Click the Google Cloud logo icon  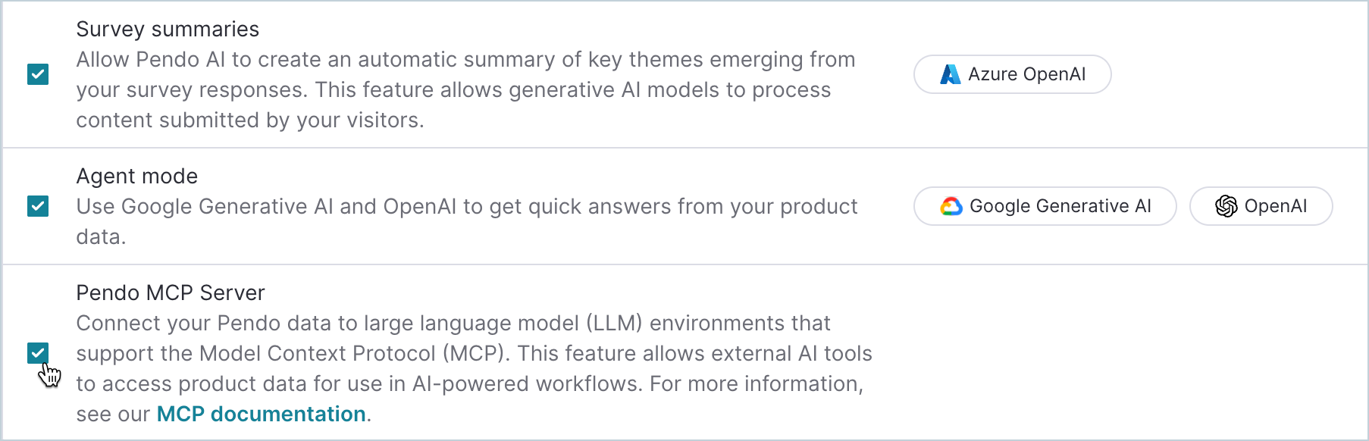click(951, 206)
